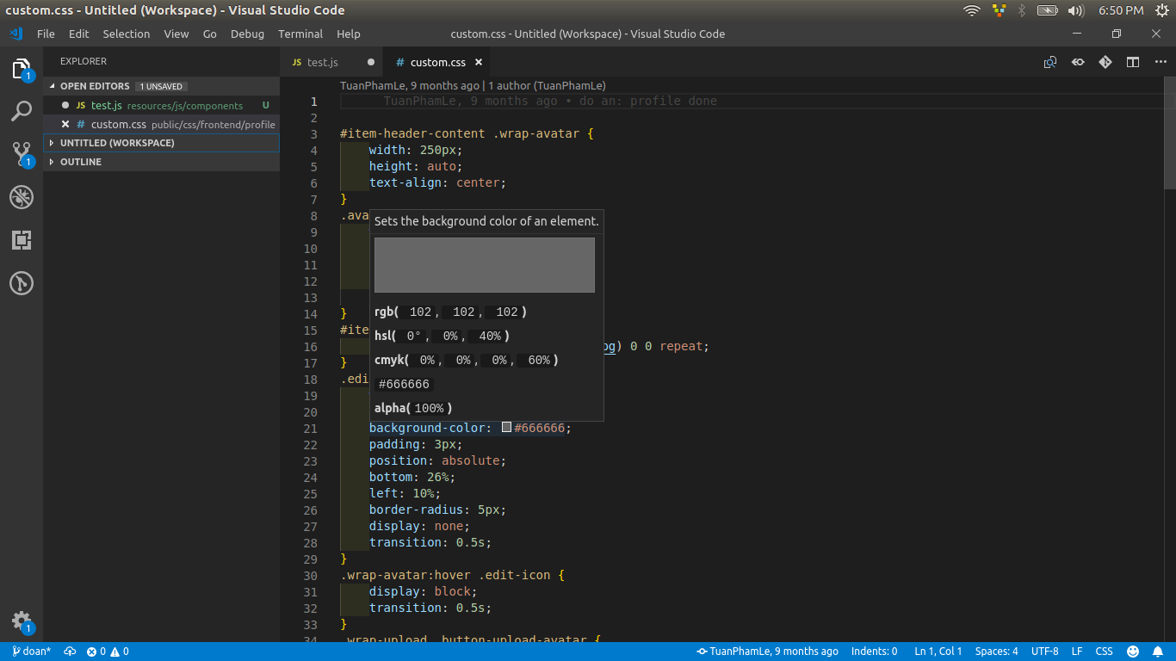Open the notifications bell in status bar
The width and height of the screenshot is (1176, 661).
[1157, 652]
